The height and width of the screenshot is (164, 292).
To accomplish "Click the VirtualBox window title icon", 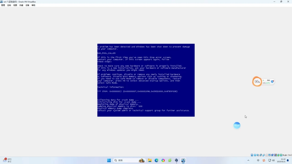I will (x=1, y=2).
